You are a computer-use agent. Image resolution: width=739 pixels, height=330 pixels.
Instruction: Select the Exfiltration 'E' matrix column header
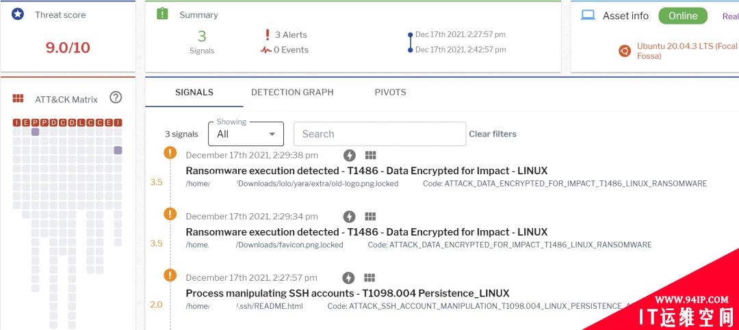point(109,123)
